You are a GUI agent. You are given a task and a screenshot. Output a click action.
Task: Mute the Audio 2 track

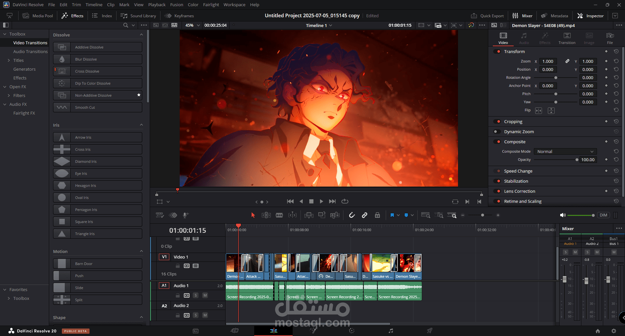pyautogui.click(x=205, y=315)
